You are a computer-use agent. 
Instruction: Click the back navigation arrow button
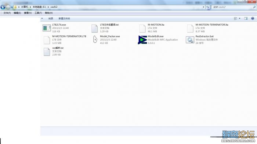pyautogui.click(x=3, y=7)
